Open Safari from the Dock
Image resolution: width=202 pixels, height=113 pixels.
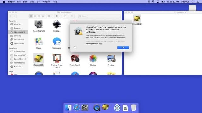(x=76, y=108)
